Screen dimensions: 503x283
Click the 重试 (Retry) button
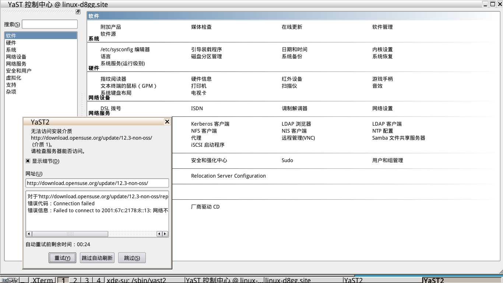tap(62, 258)
